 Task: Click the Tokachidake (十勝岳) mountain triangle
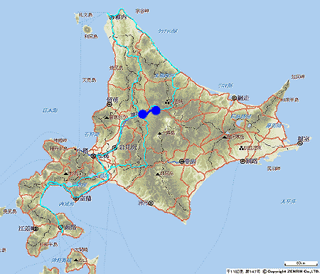click(159, 134)
